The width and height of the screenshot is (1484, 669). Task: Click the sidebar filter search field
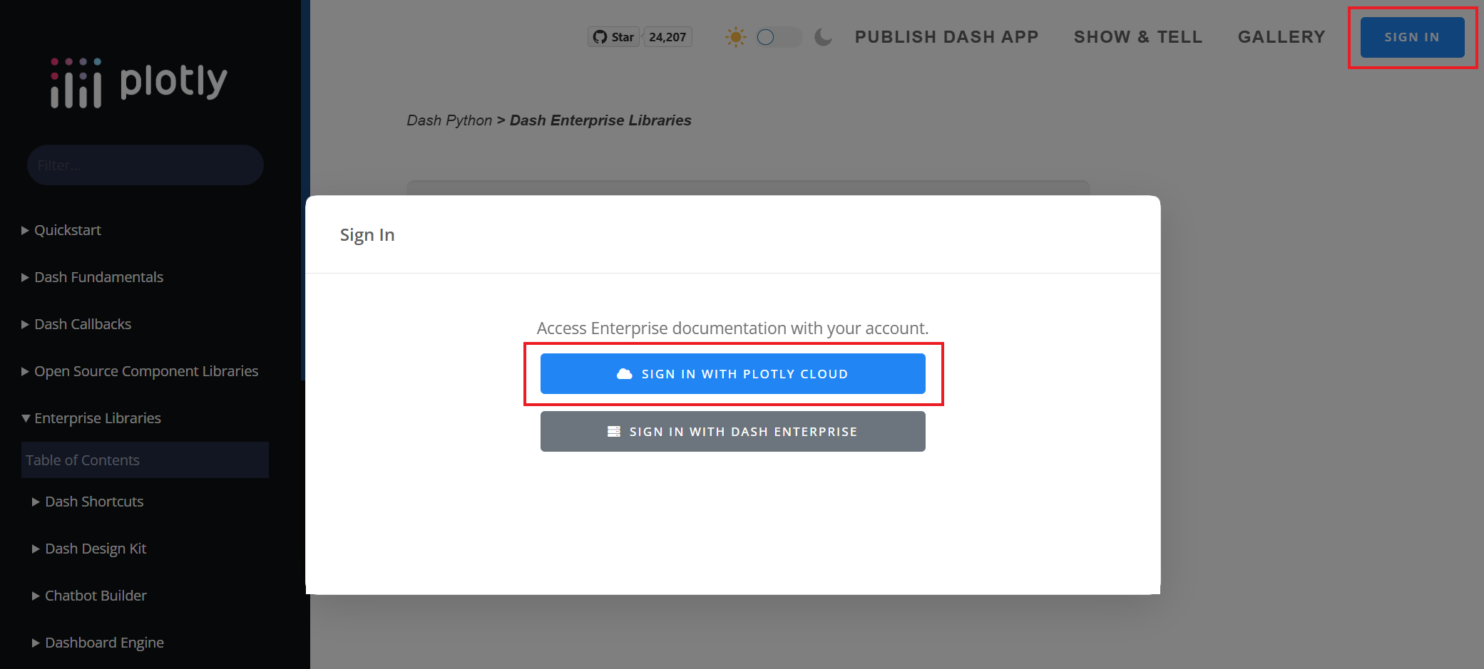click(x=145, y=165)
